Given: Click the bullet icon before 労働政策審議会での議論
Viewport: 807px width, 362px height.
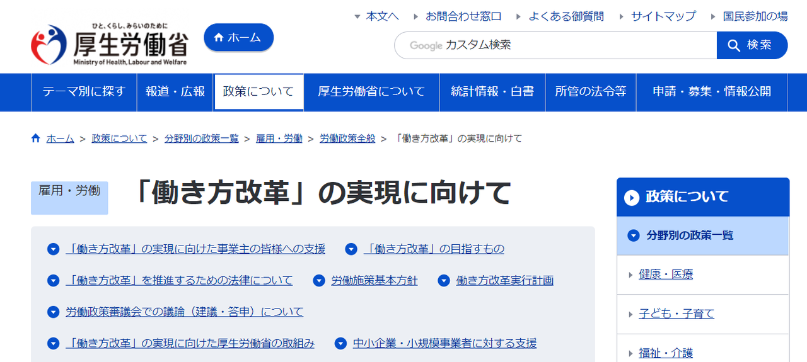Looking at the screenshot, I should [53, 312].
